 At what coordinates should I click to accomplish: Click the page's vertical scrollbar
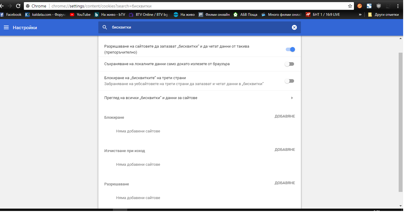click(x=400, y=122)
